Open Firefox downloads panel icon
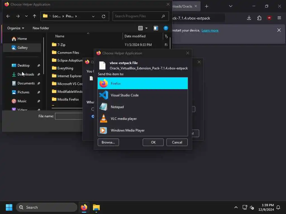Viewport: 286px width, 214px height. coord(249,18)
